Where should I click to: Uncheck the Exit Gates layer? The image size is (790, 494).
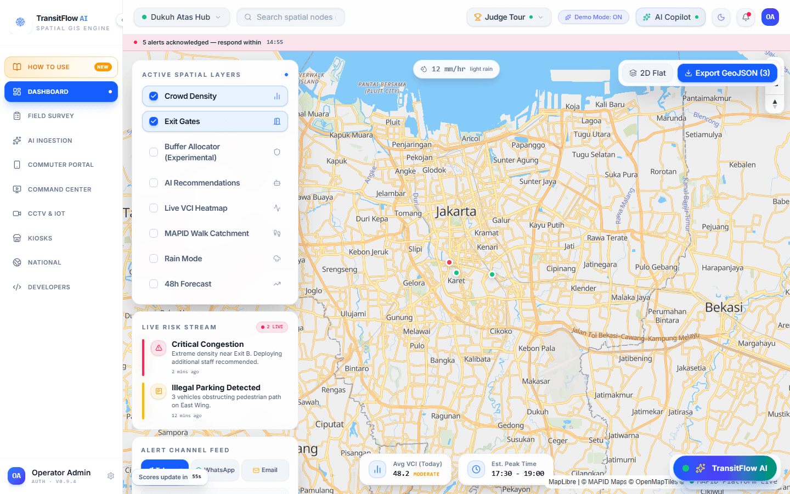[154, 121]
